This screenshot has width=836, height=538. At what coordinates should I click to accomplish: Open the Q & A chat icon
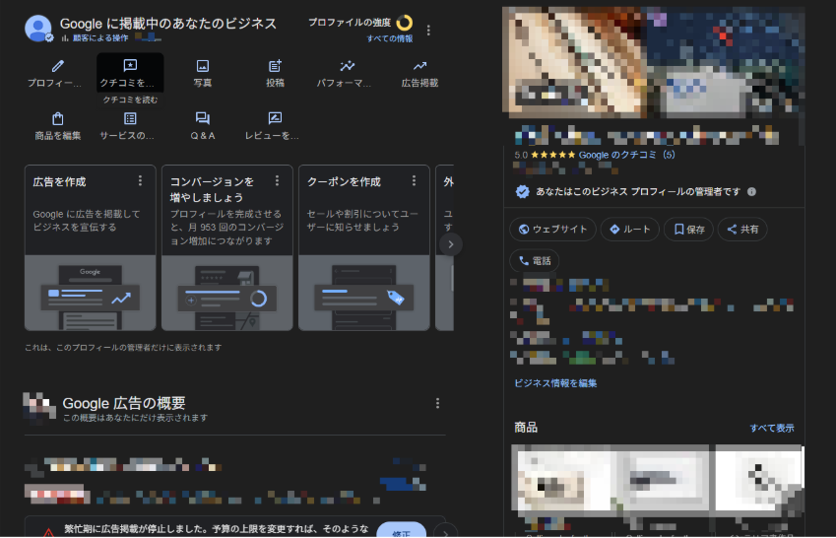tap(203, 118)
